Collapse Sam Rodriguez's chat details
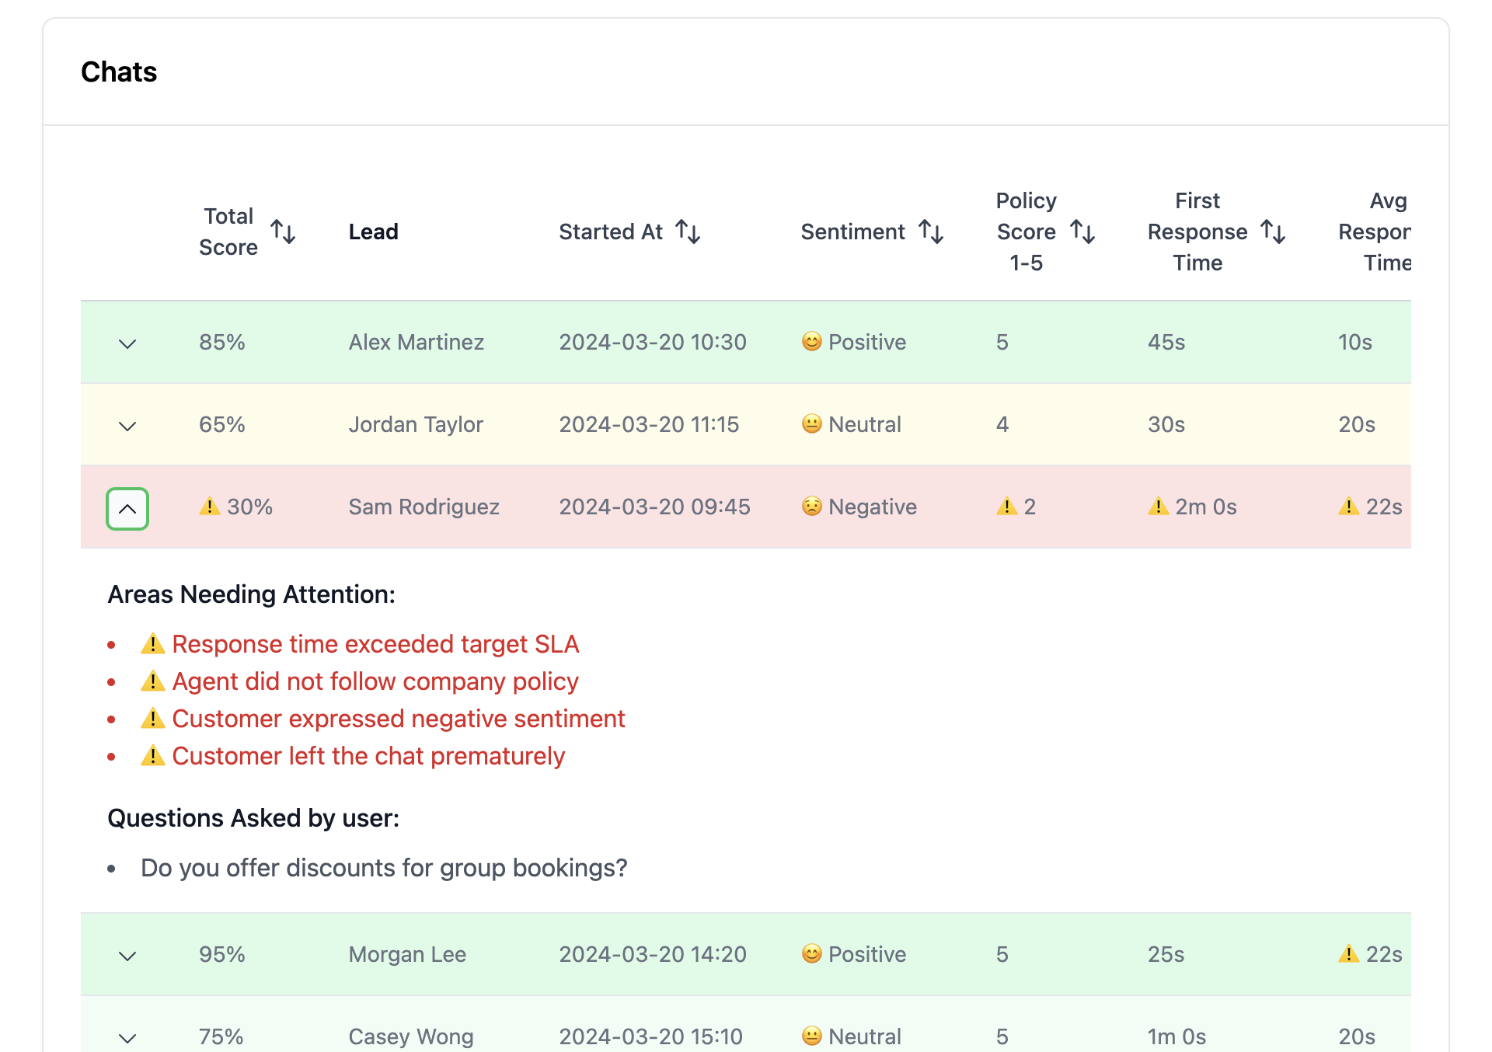This screenshot has height=1052, width=1492. [x=127, y=508]
